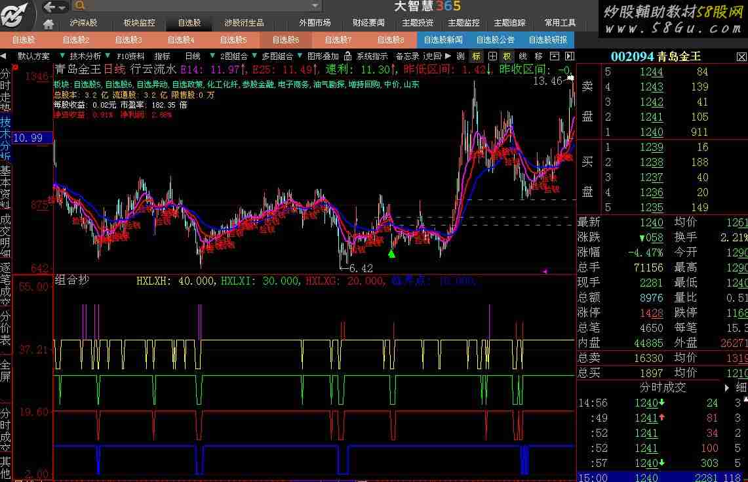Open the 主题监控 menu
The width and height of the screenshot is (748, 482).
tap(463, 23)
